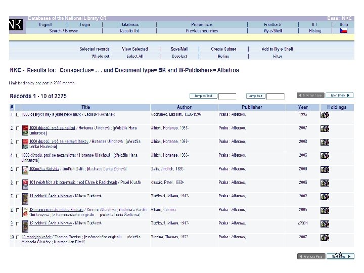The width and height of the screenshot is (364, 273).
Task: Open Preferences in the top menu
Action: pyautogui.click(x=202, y=24)
